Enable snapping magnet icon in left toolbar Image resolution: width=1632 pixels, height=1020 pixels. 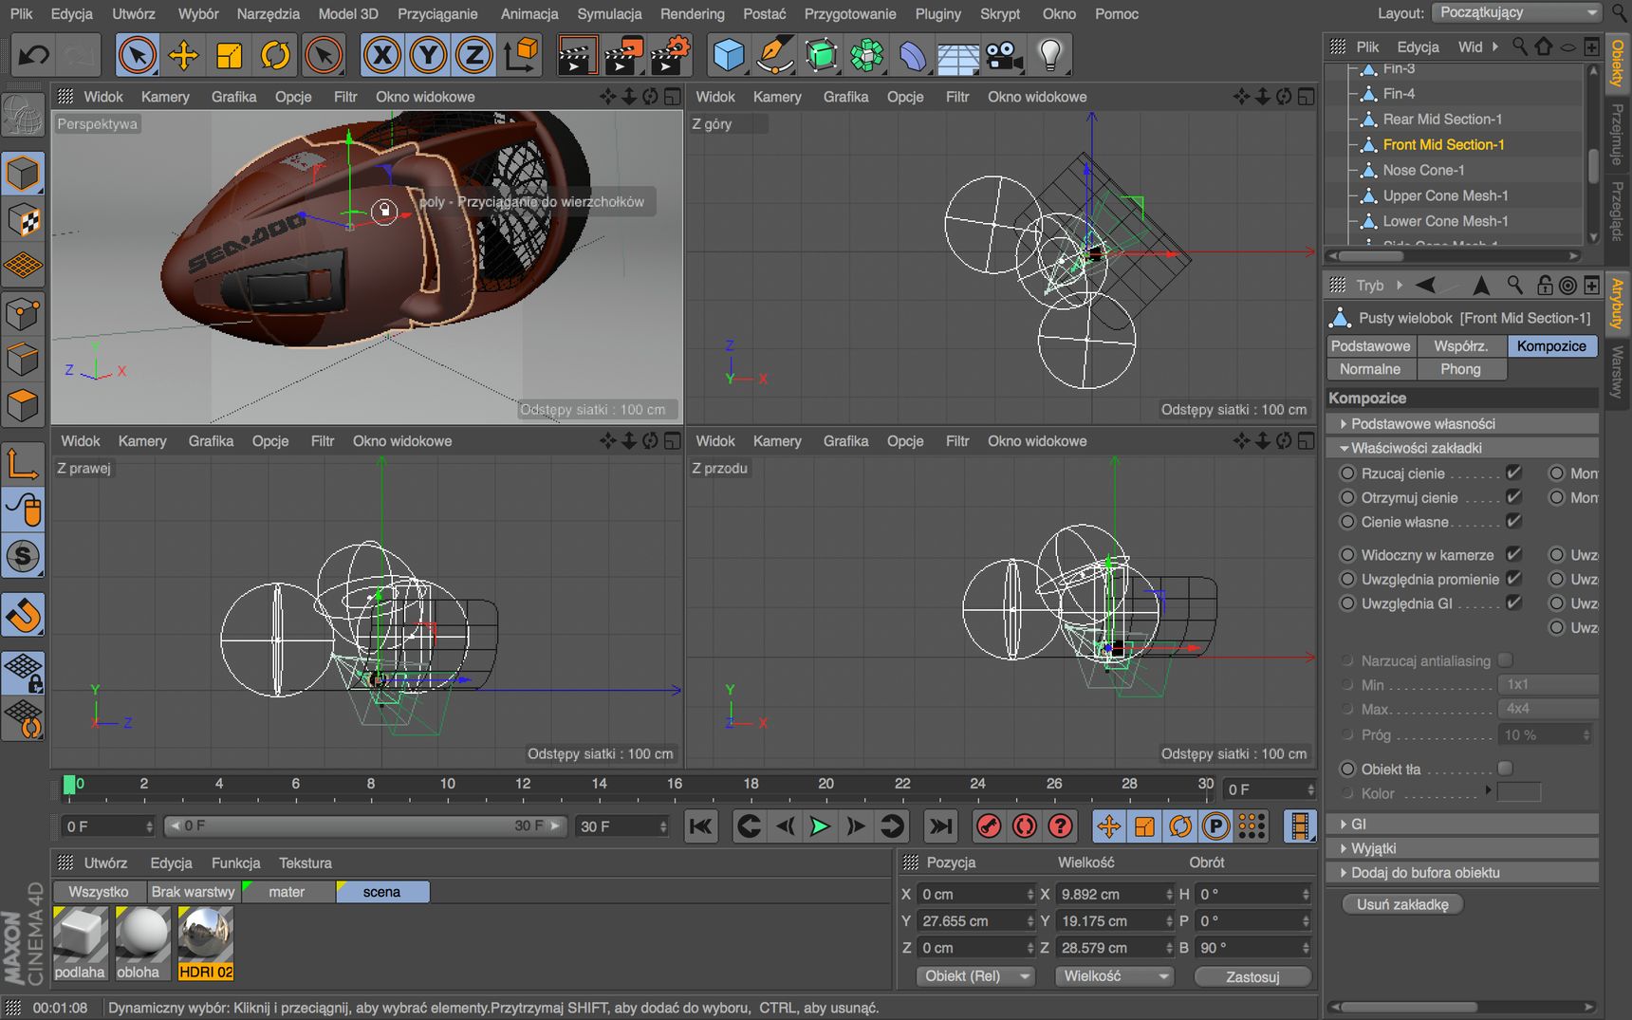tap(24, 615)
